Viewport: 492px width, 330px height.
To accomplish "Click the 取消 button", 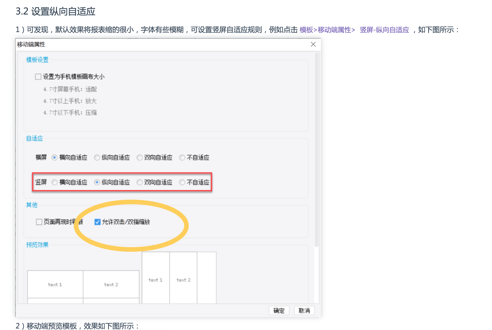I will pyautogui.click(x=304, y=311).
